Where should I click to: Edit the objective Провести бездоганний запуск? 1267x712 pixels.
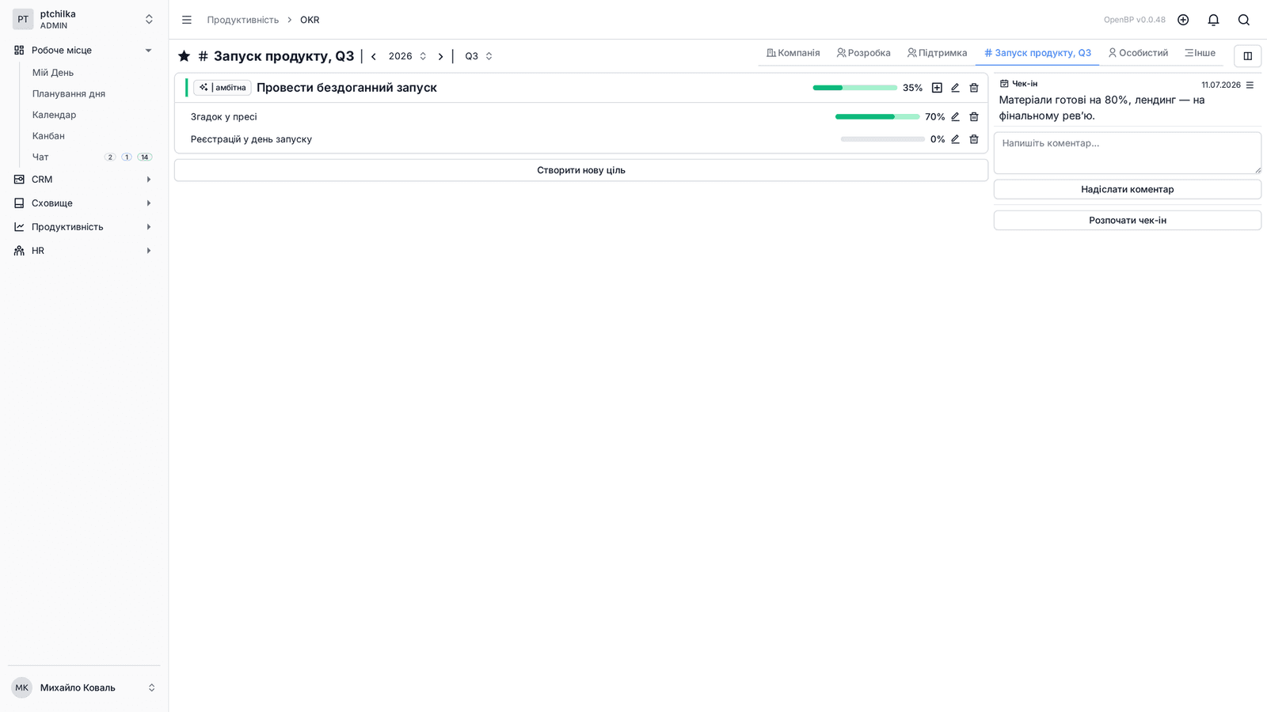point(955,88)
